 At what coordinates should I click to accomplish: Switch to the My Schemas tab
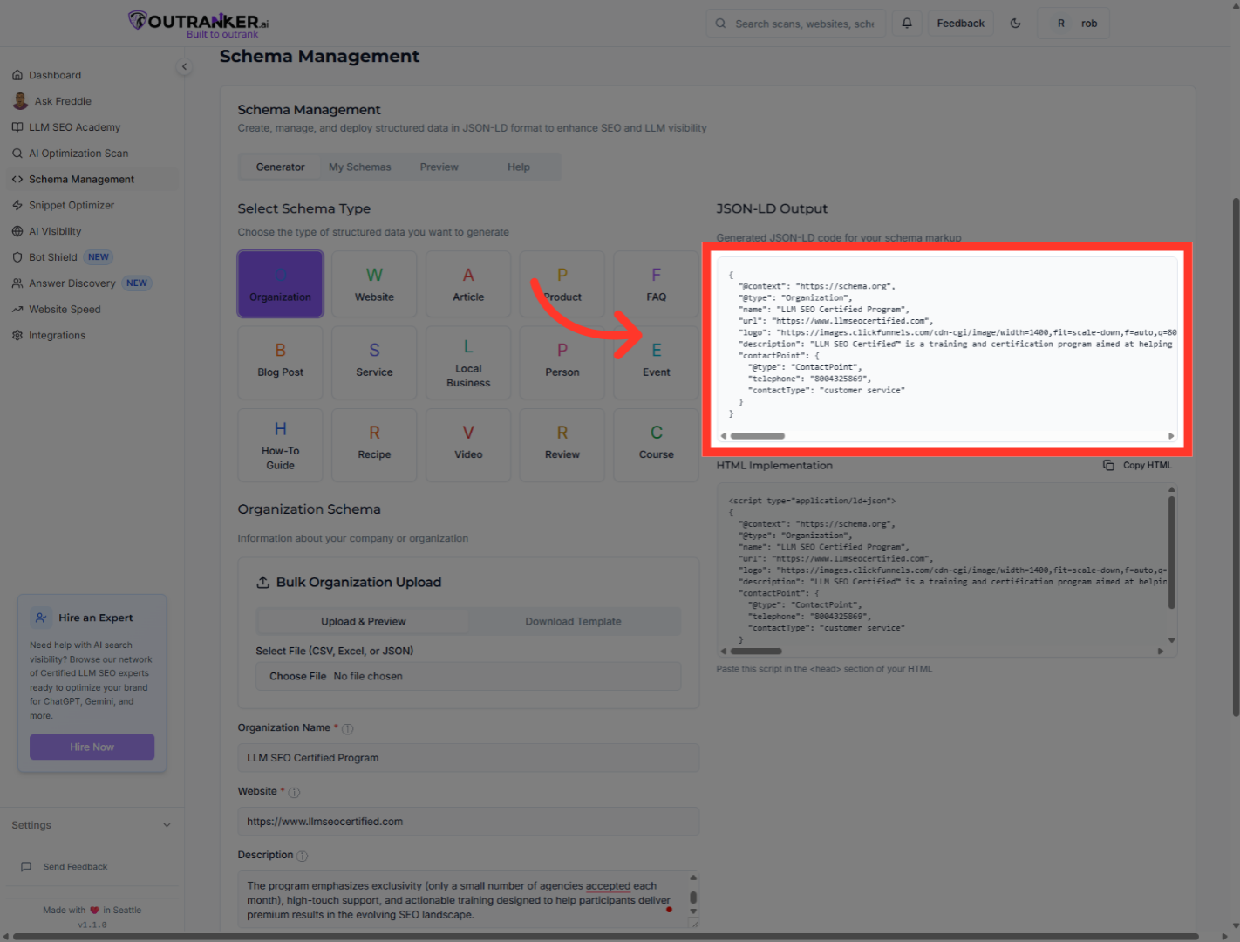pyautogui.click(x=359, y=167)
